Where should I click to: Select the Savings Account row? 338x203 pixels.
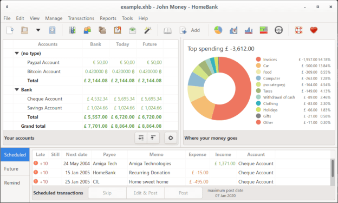pyautogui.click(x=90, y=108)
